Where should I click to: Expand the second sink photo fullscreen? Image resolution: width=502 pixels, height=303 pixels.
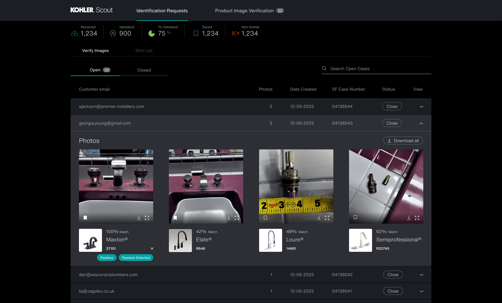pos(237,218)
